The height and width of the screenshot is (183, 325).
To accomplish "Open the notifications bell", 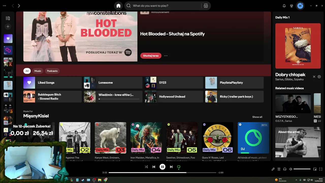I will 284,6.
